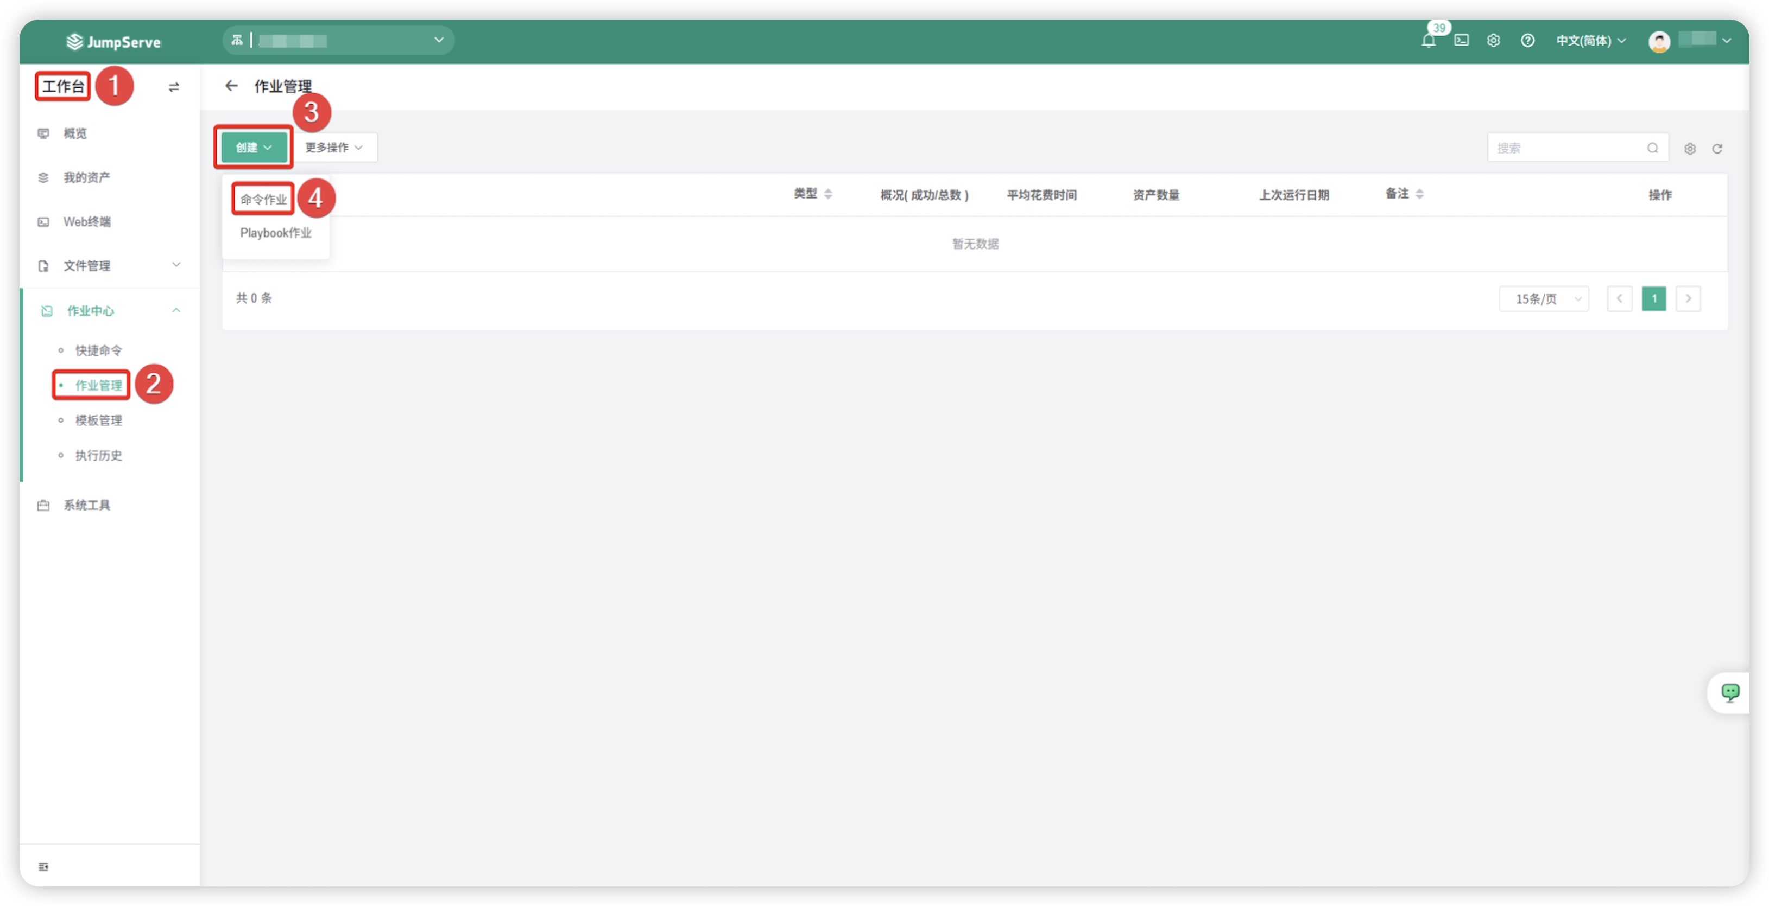Go to 模板管理 in the sidebar
This screenshot has width=1769, height=906.
point(98,420)
